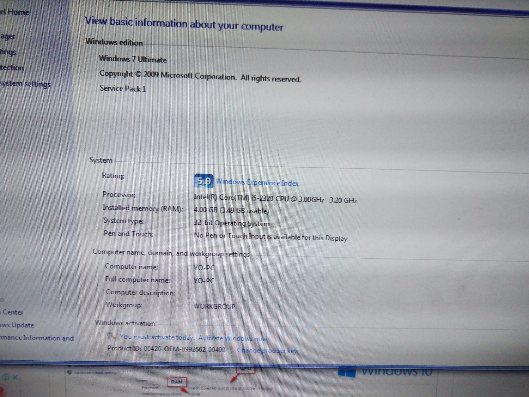This screenshot has height=397, width=529.
Task: Click the '32-bit Operating System' value
Action: click(x=232, y=223)
